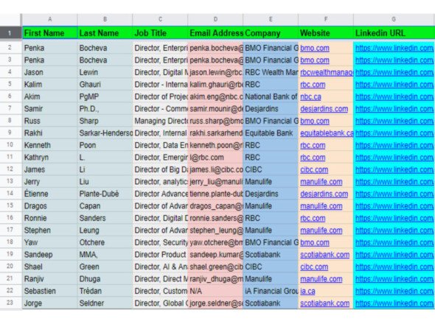435x324 pixels.
Task: Select the Sarkar-Henderson last name cell
Action: click(x=105, y=133)
